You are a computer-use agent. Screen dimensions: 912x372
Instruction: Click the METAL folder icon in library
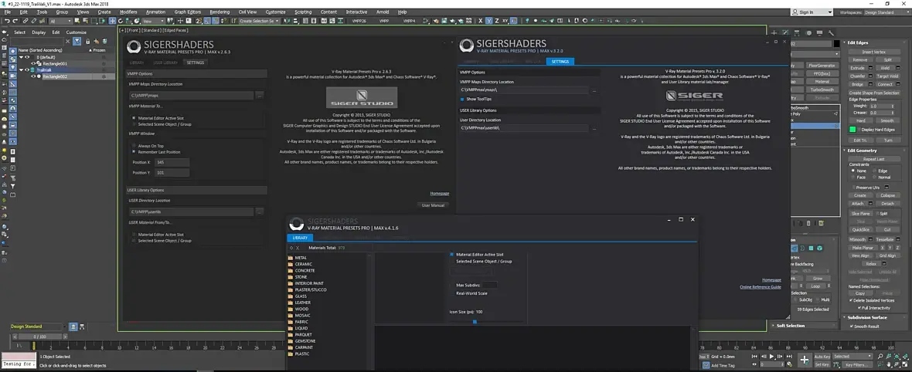click(291, 258)
